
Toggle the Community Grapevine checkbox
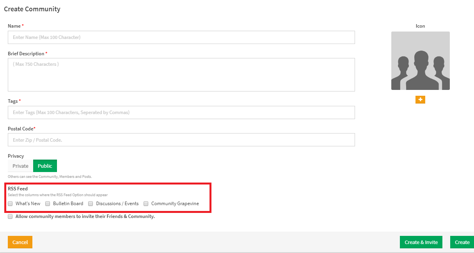[146, 204]
